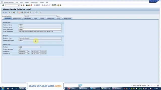The height and width of the screenshot is (90, 161).
Task: Click the Display Object List hierarchy icon
Action: [x=28, y=12]
